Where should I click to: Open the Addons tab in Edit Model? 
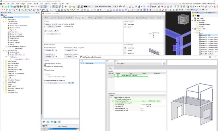pos(53,18)
